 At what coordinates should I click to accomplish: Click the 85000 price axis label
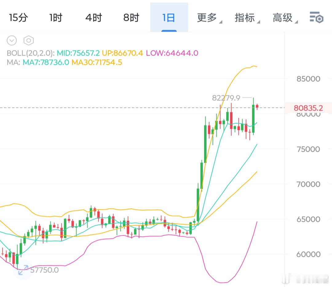tap(308, 79)
